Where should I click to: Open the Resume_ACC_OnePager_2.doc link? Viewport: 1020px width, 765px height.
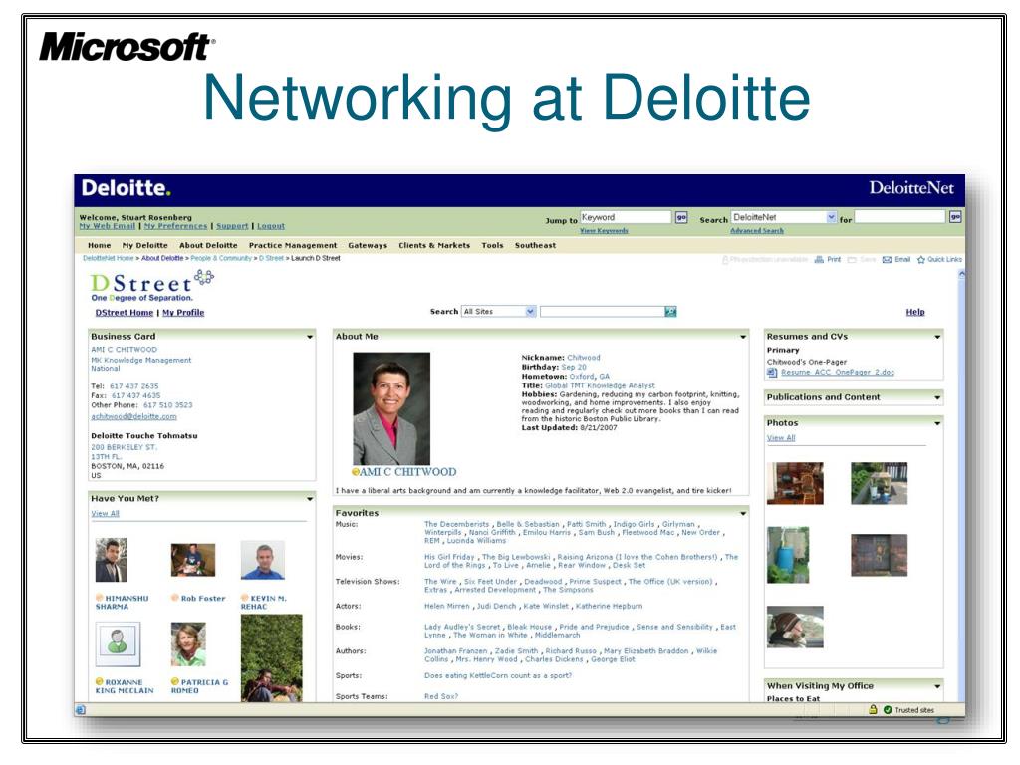click(837, 373)
